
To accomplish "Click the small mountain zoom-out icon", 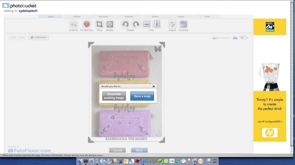I will (x=214, y=38).
